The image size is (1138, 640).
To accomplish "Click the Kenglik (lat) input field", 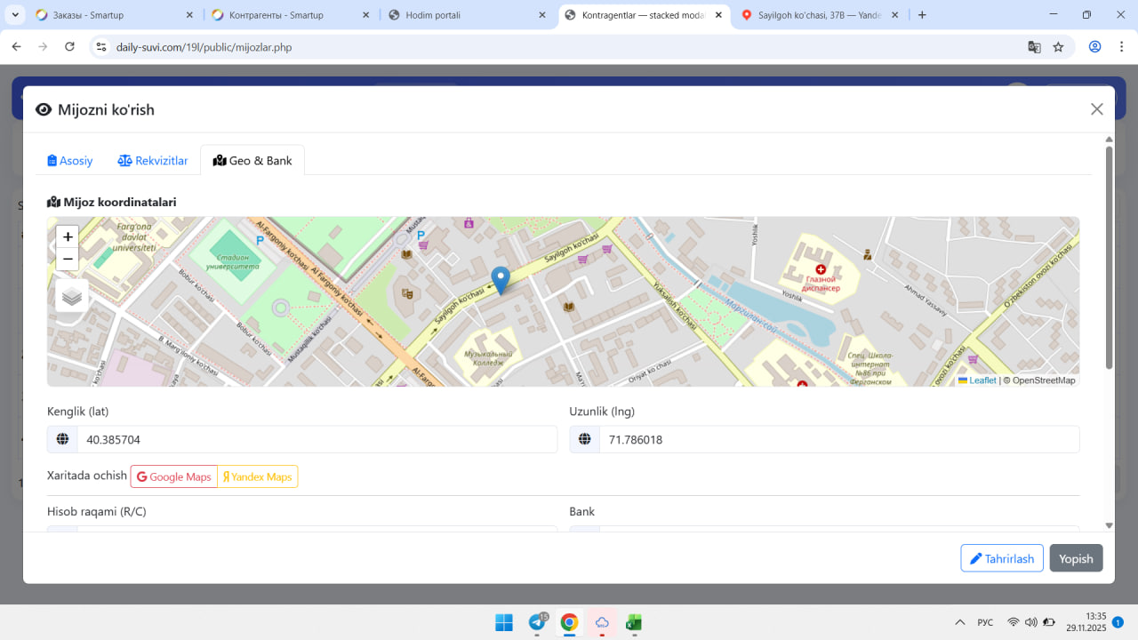I will [x=317, y=440].
